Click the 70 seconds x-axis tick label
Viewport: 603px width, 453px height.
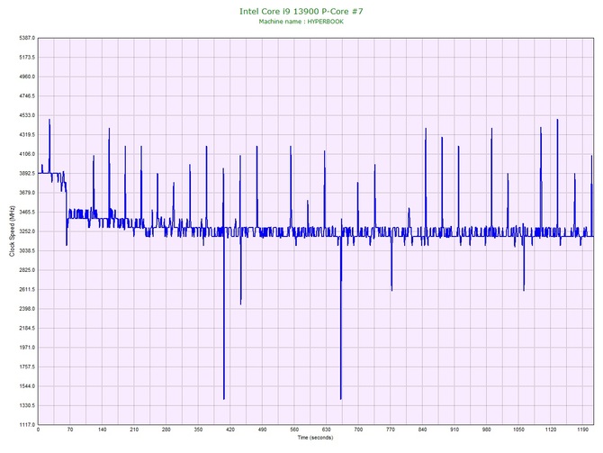[70, 430]
